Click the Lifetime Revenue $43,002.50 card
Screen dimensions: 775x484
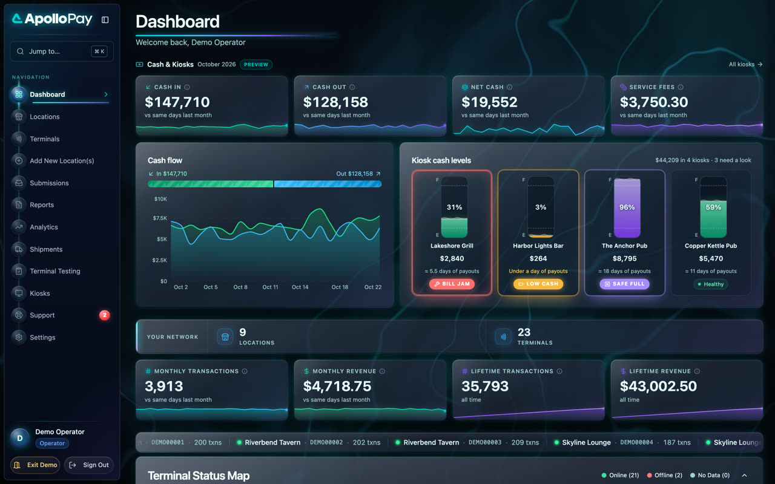pos(687,390)
